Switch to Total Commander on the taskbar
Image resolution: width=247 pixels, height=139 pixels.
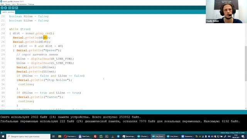(85, 136)
